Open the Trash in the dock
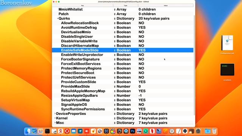 [214, 131]
